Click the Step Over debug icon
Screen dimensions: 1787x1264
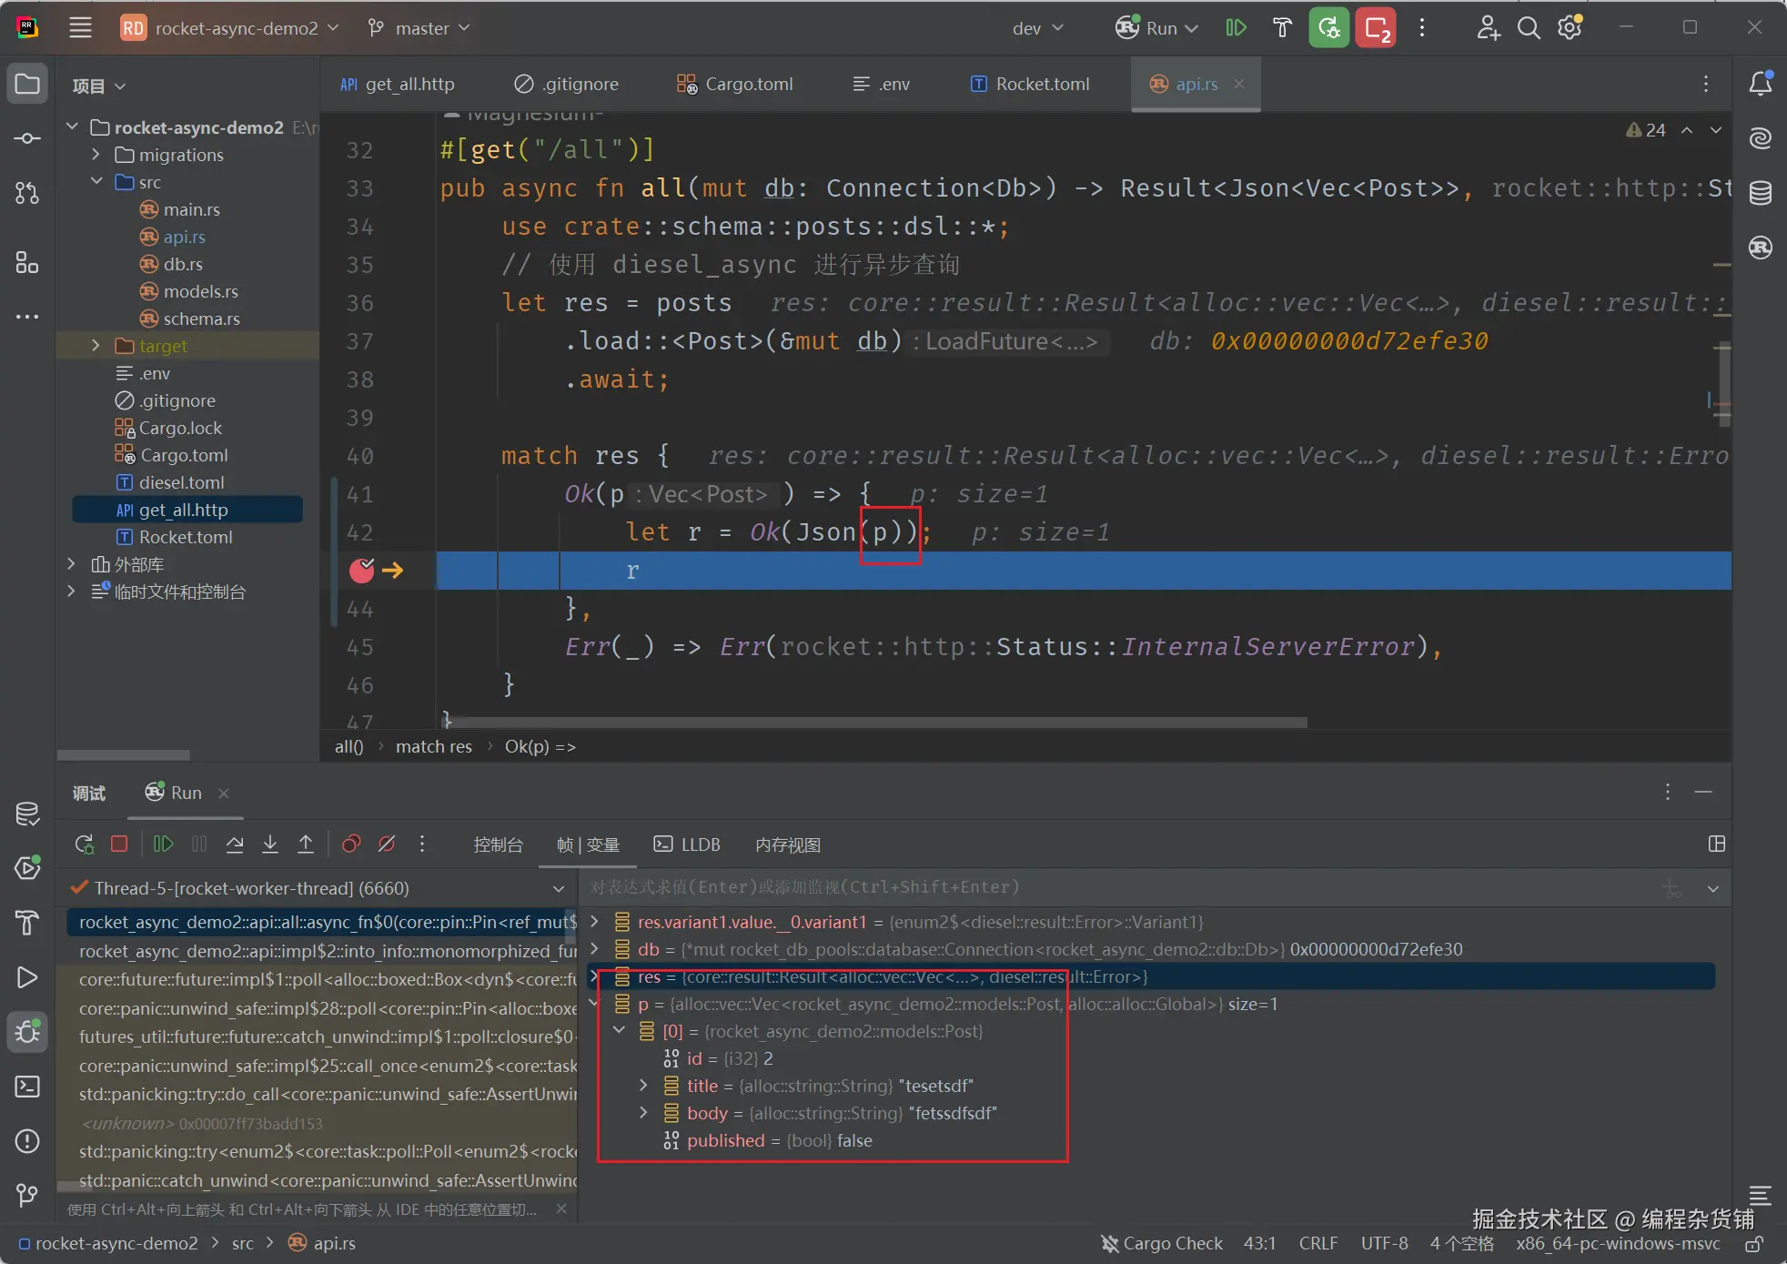[x=235, y=844]
